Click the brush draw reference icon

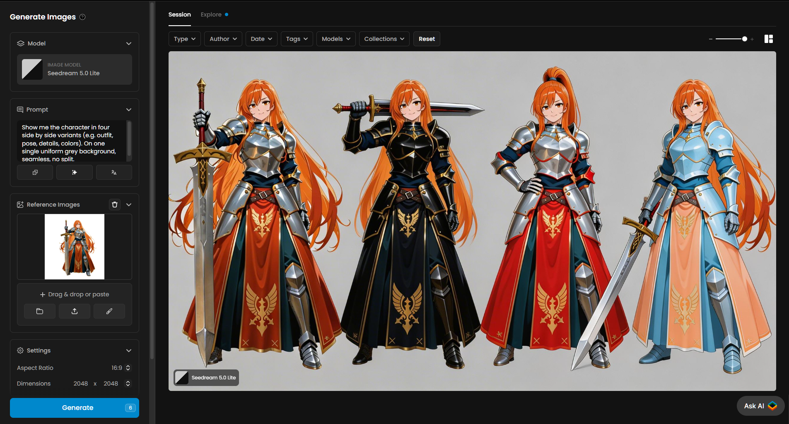point(109,311)
